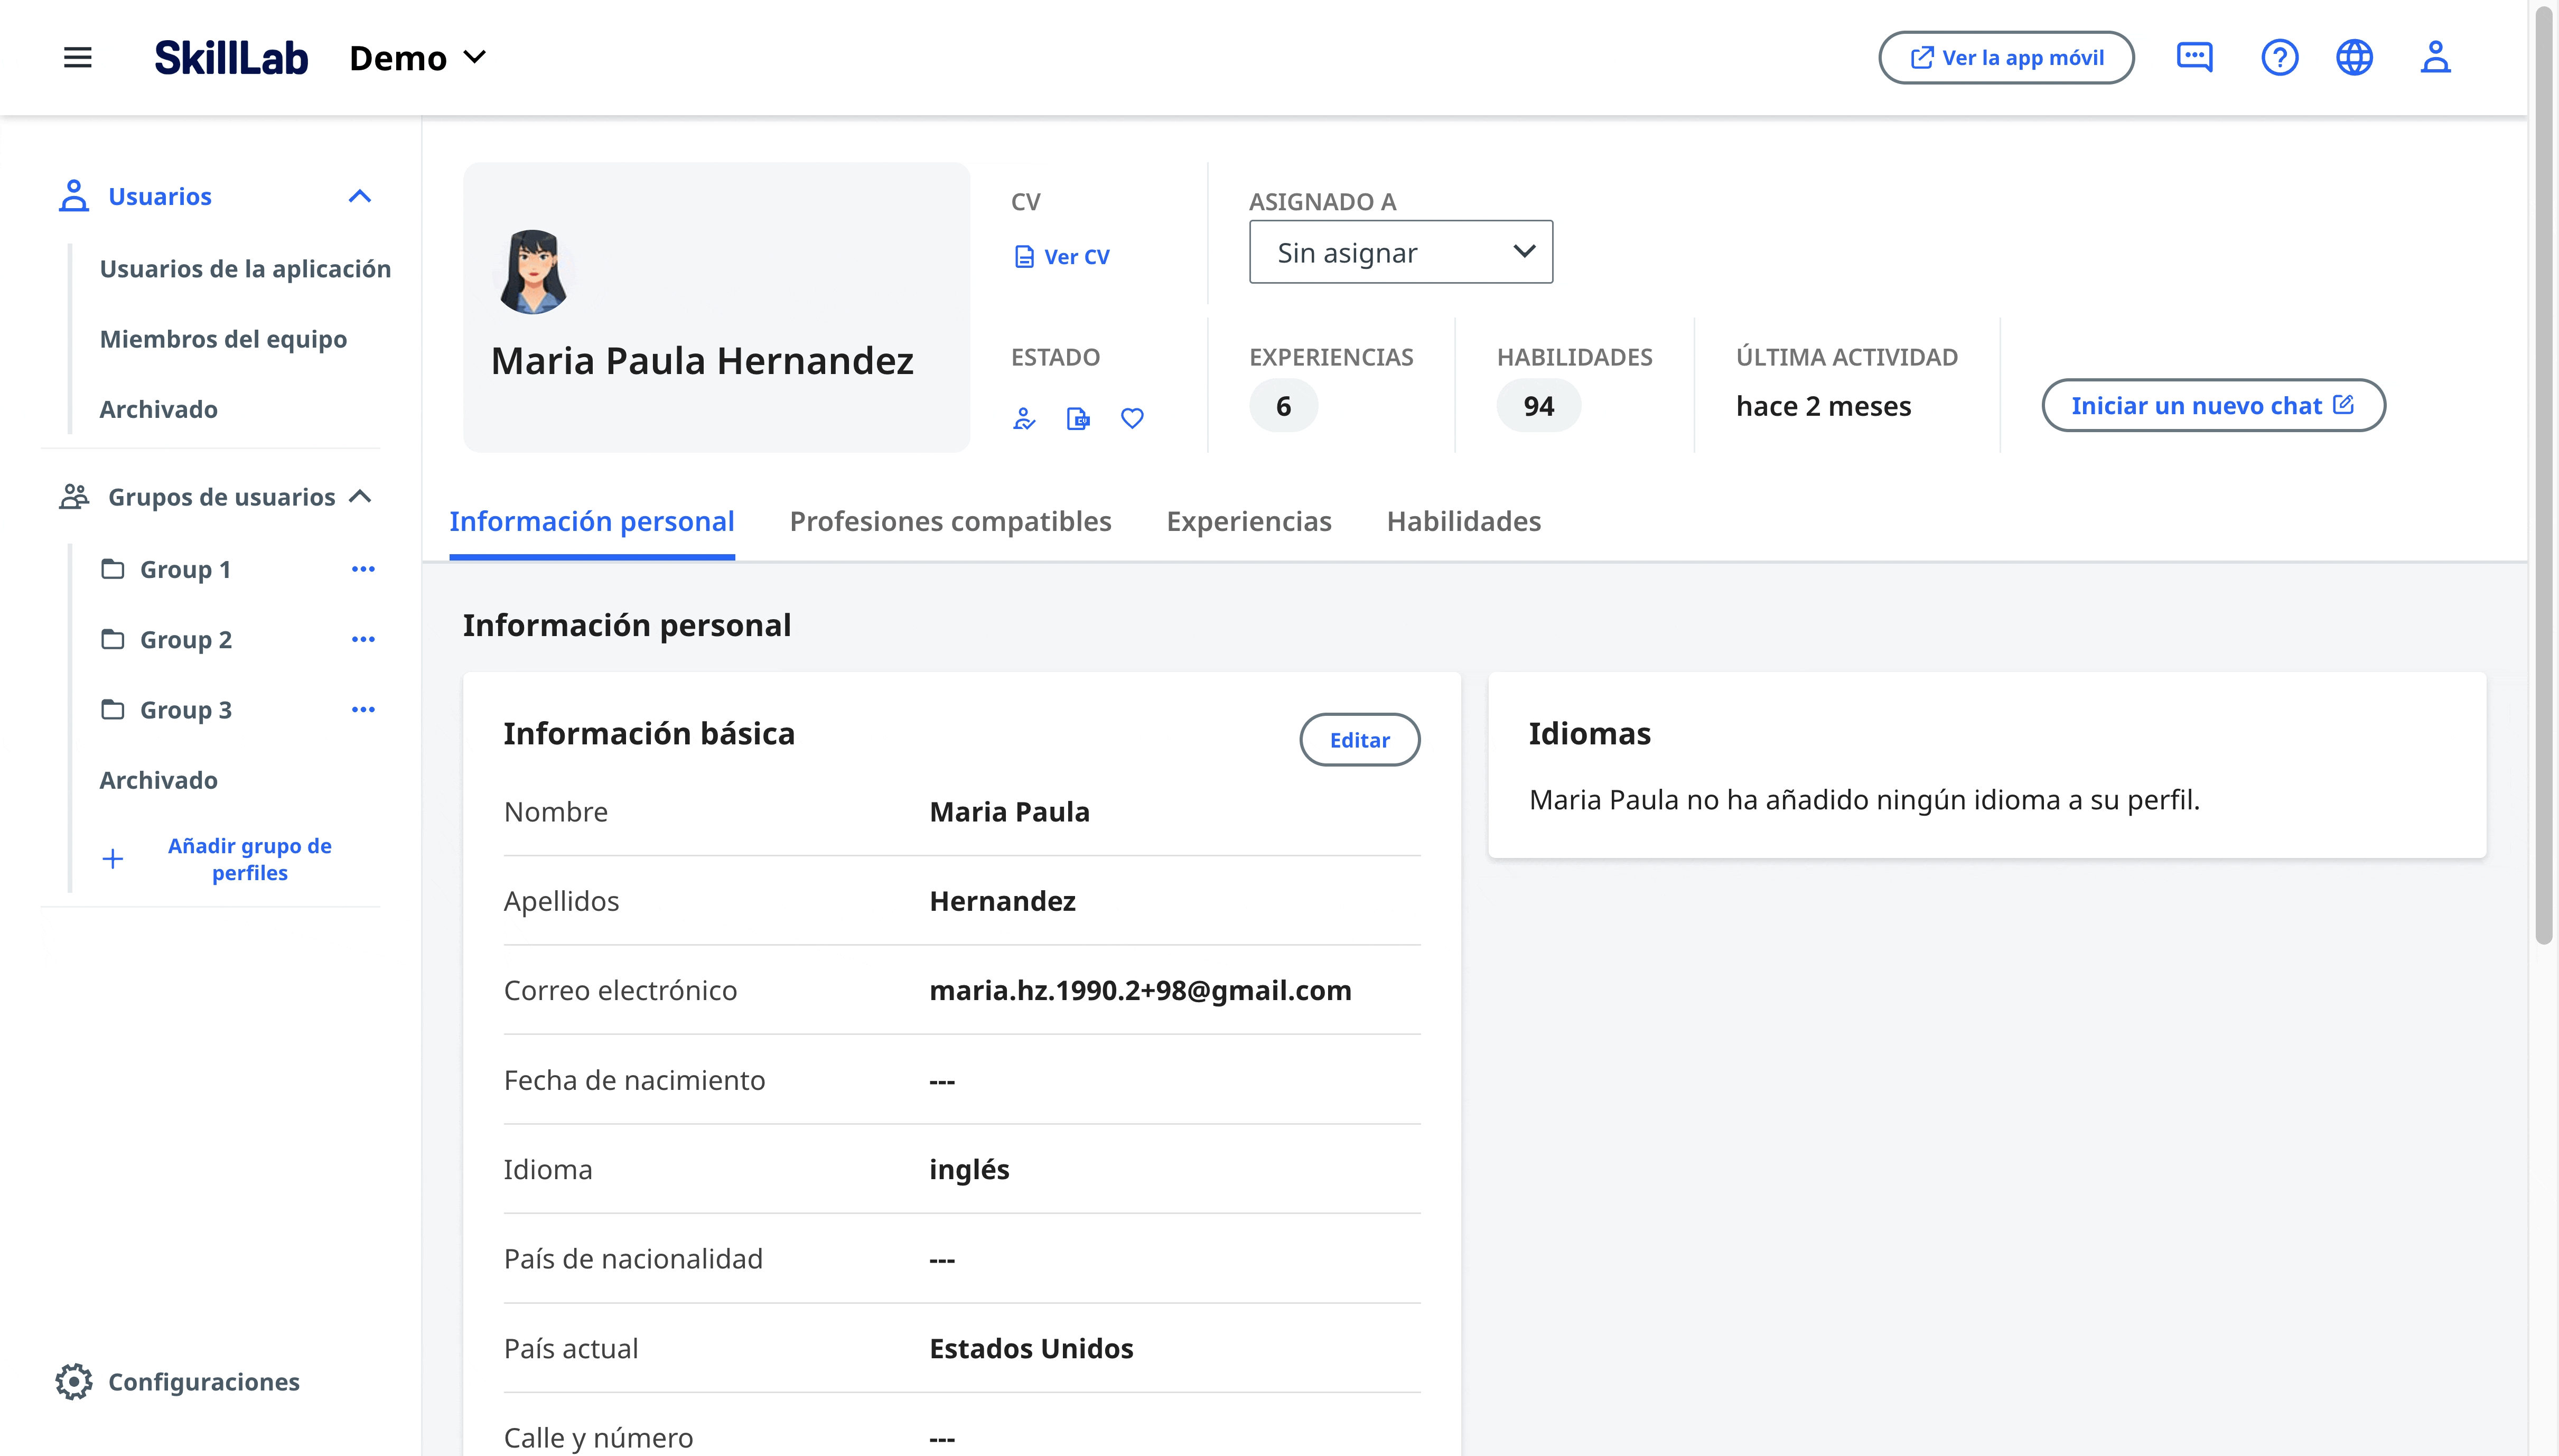
Task: Click Maria Paula's avatar image
Action: [x=534, y=272]
